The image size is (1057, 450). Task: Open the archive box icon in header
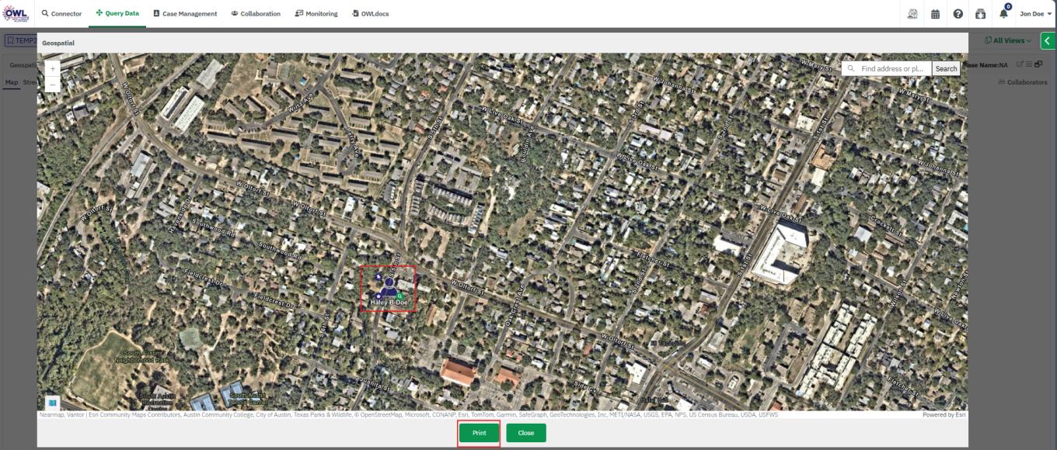click(x=981, y=14)
